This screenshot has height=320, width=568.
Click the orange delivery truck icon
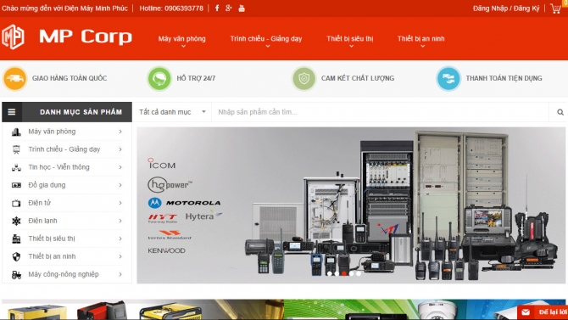(x=15, y=78)
